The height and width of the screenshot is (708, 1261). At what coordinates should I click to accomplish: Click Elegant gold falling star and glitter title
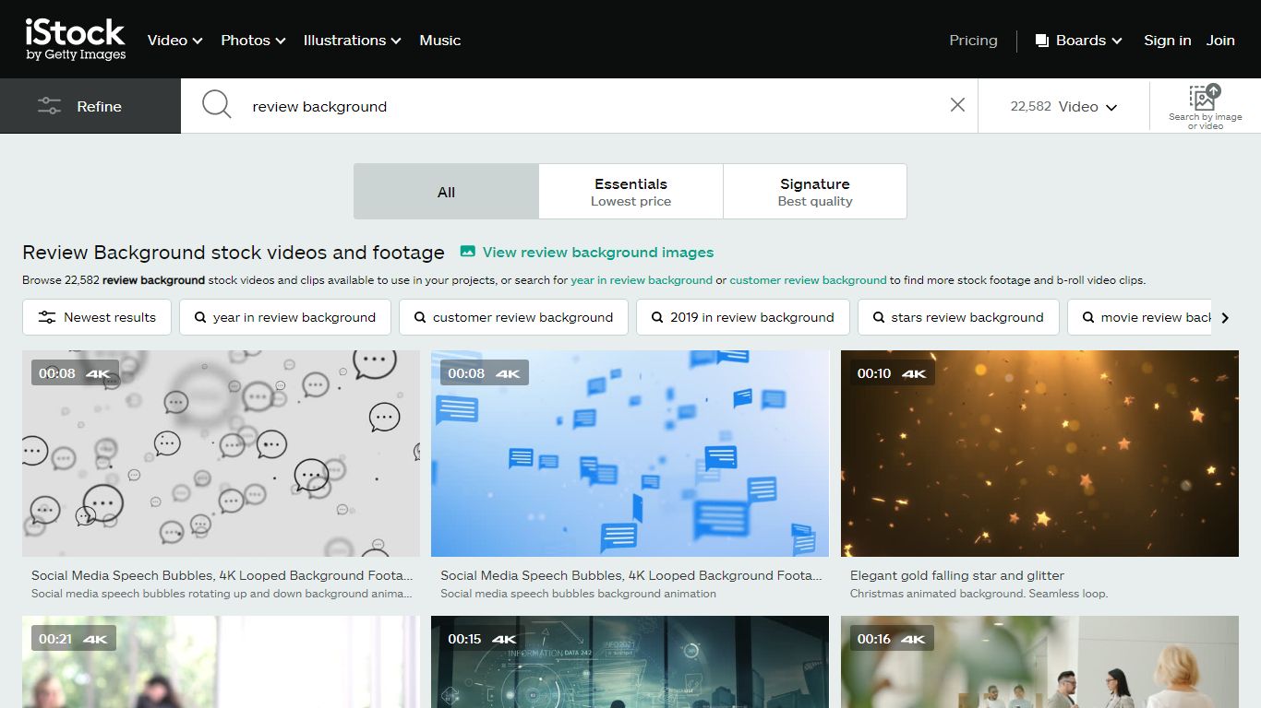[x=957, y=575]
